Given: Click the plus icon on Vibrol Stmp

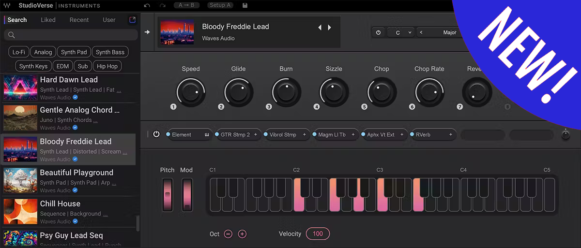Looking at the screenshot, I should 305,134.
